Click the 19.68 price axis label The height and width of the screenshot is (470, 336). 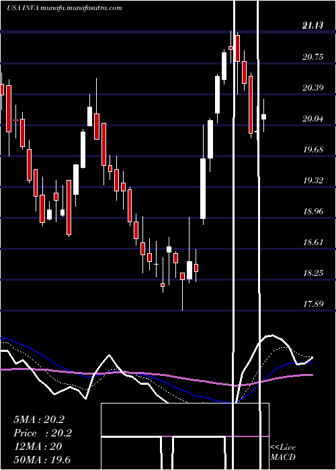pos(313,150)
